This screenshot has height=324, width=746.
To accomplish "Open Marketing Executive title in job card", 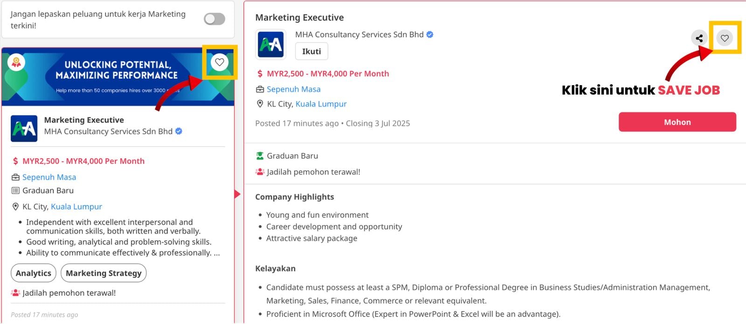I will click(x=84, y=120).
